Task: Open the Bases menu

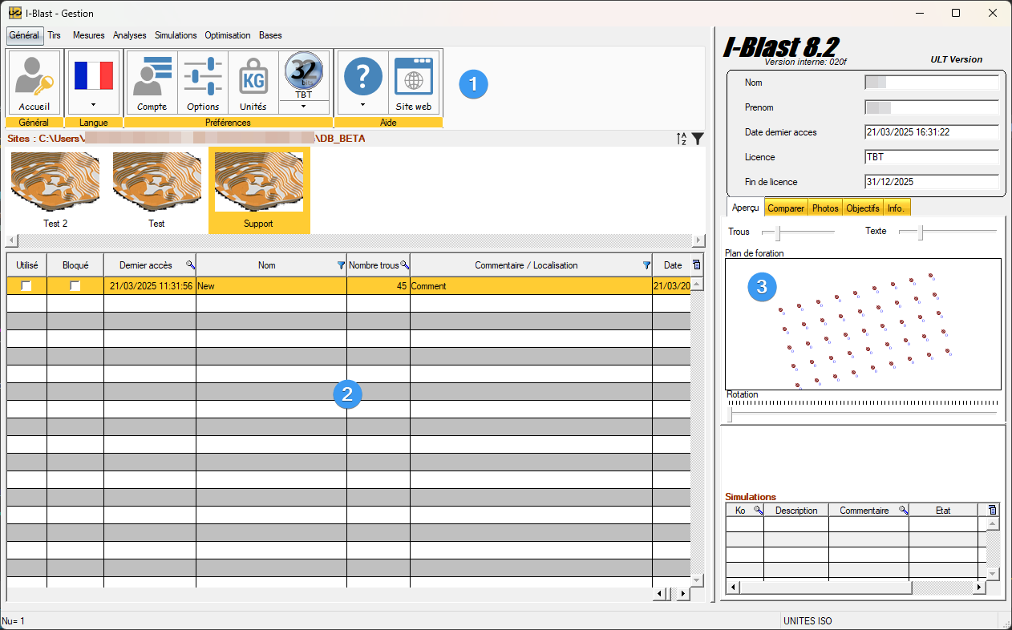Action: tap(270, 35)
